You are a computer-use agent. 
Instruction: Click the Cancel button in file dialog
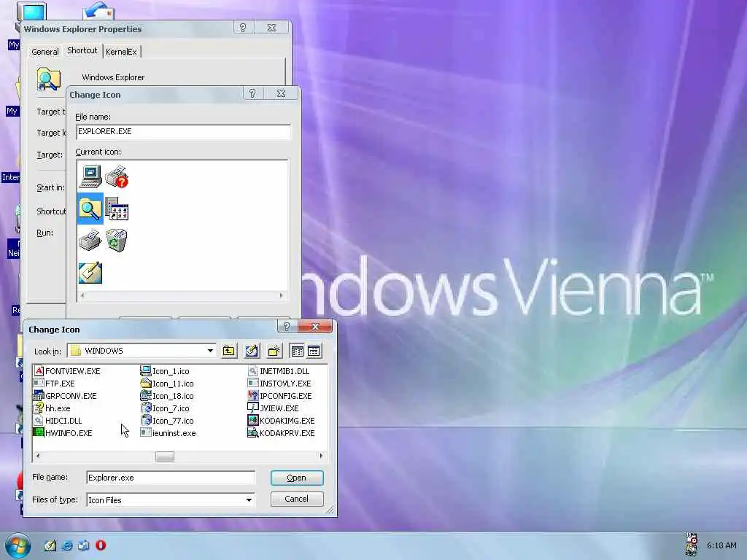297,499
